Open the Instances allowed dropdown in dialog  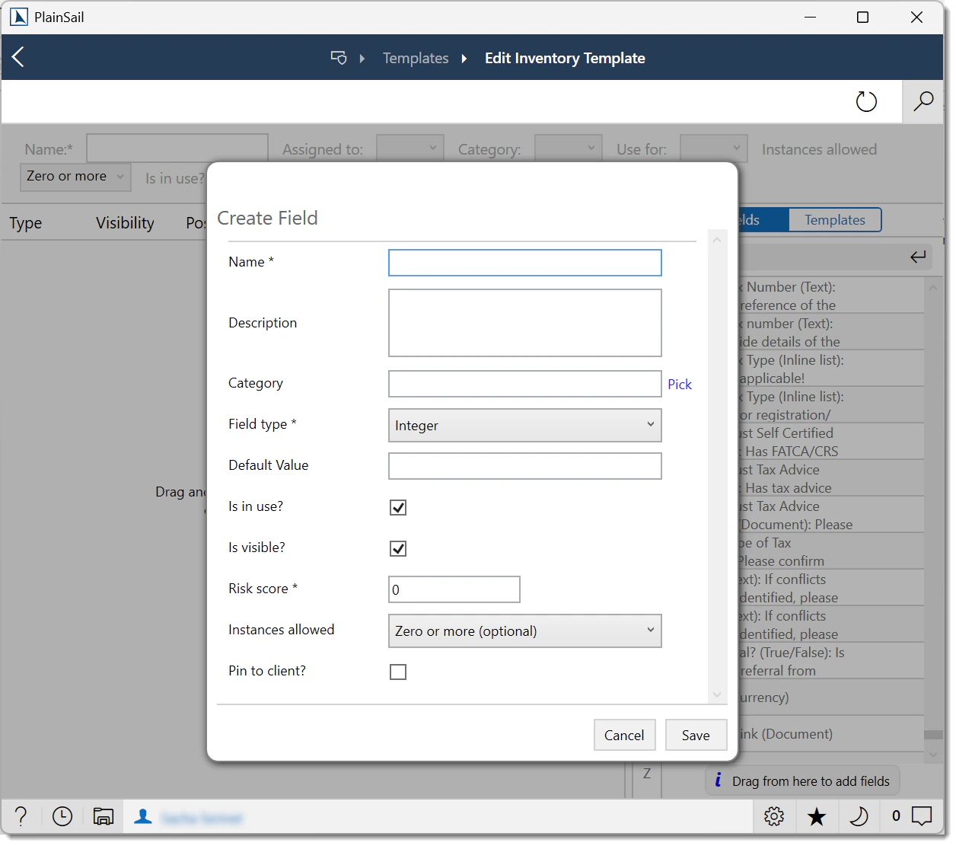[525, 631]
